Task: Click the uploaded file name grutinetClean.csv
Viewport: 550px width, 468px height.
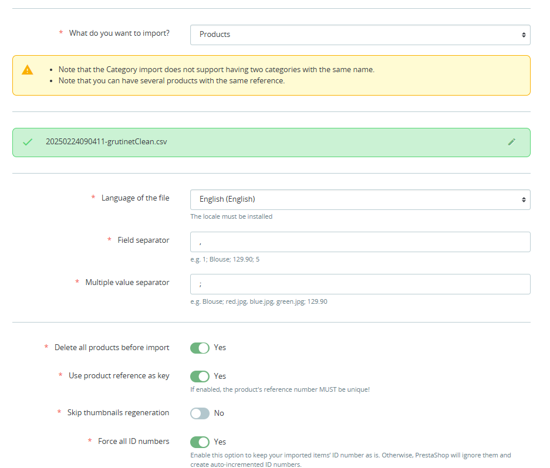Action: pos(106,142)
